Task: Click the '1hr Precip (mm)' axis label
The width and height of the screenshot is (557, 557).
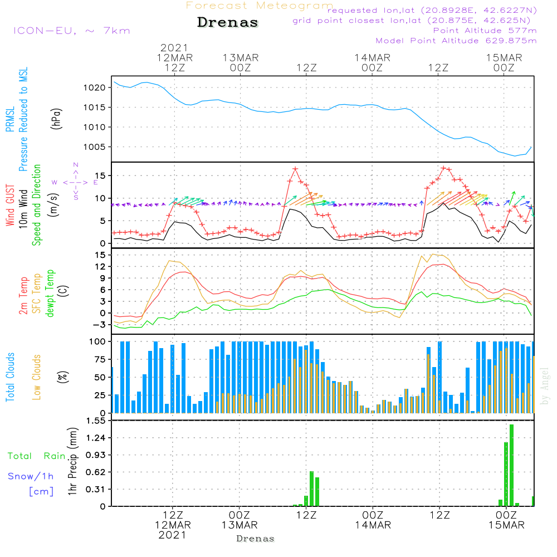Action: pyautogui.click(x=72, y=461)
